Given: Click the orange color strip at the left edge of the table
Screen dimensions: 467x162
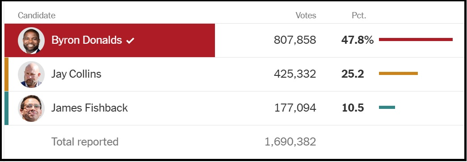Looking at the screenshot, I should pyautogui.click(x=7, y=75).
